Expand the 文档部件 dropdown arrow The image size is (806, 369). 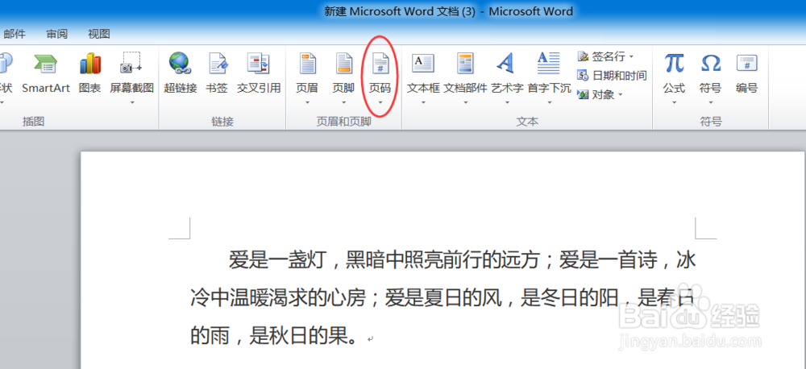click(465, 103)
